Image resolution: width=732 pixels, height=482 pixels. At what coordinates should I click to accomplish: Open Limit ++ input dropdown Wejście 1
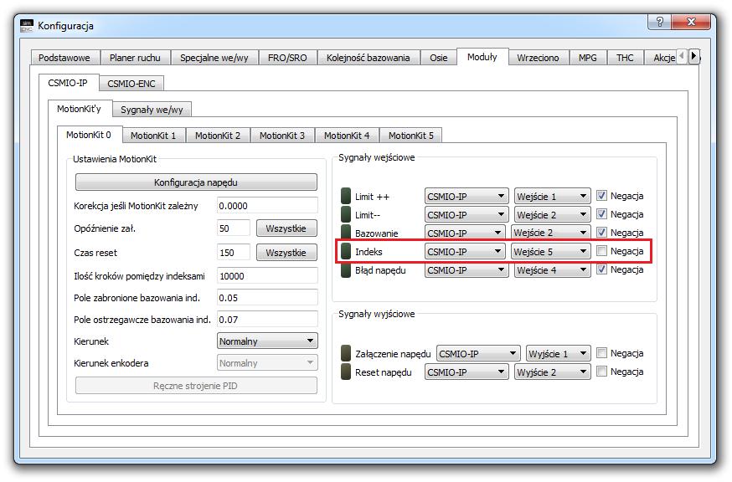[552, 196]
